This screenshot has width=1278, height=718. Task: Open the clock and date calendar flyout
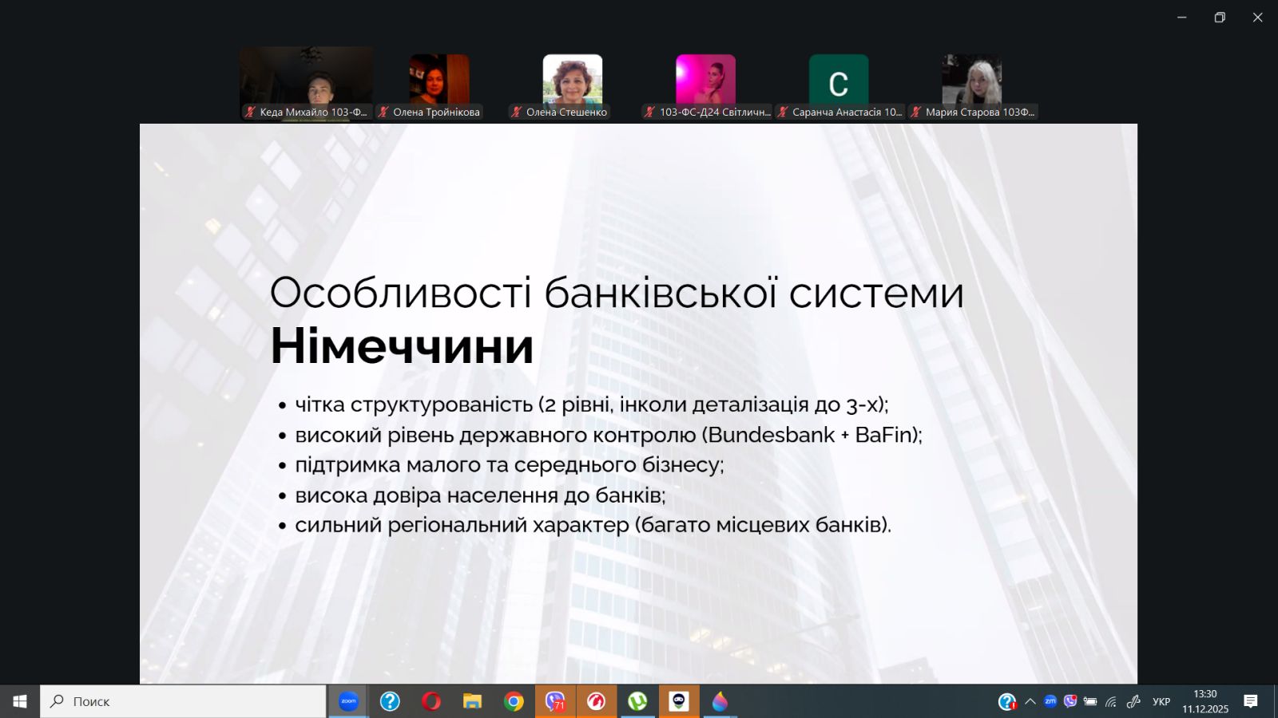click(x=1205, y=701)
